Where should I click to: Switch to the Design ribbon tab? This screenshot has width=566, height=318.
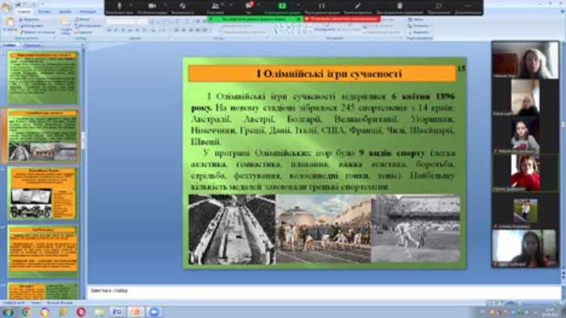click(x=65, y=11)
